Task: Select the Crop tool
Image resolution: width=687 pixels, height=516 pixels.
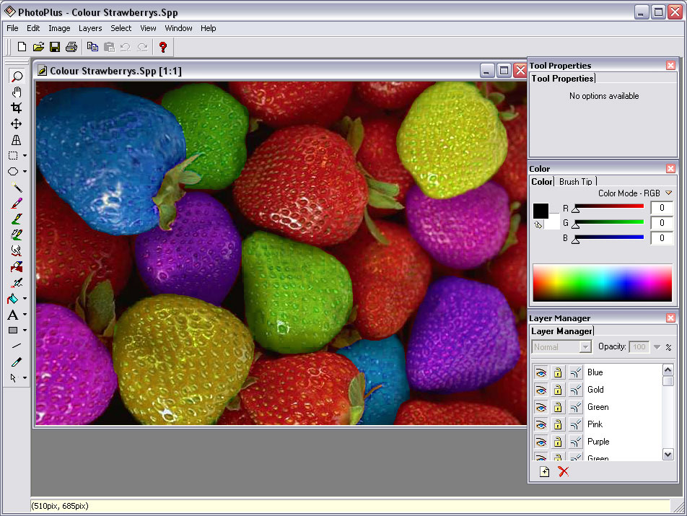Action: pyautogui.click(x=16, y=108)
